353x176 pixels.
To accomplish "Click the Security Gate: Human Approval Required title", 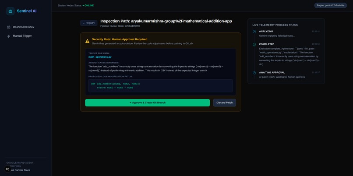I will click(120, 39).
